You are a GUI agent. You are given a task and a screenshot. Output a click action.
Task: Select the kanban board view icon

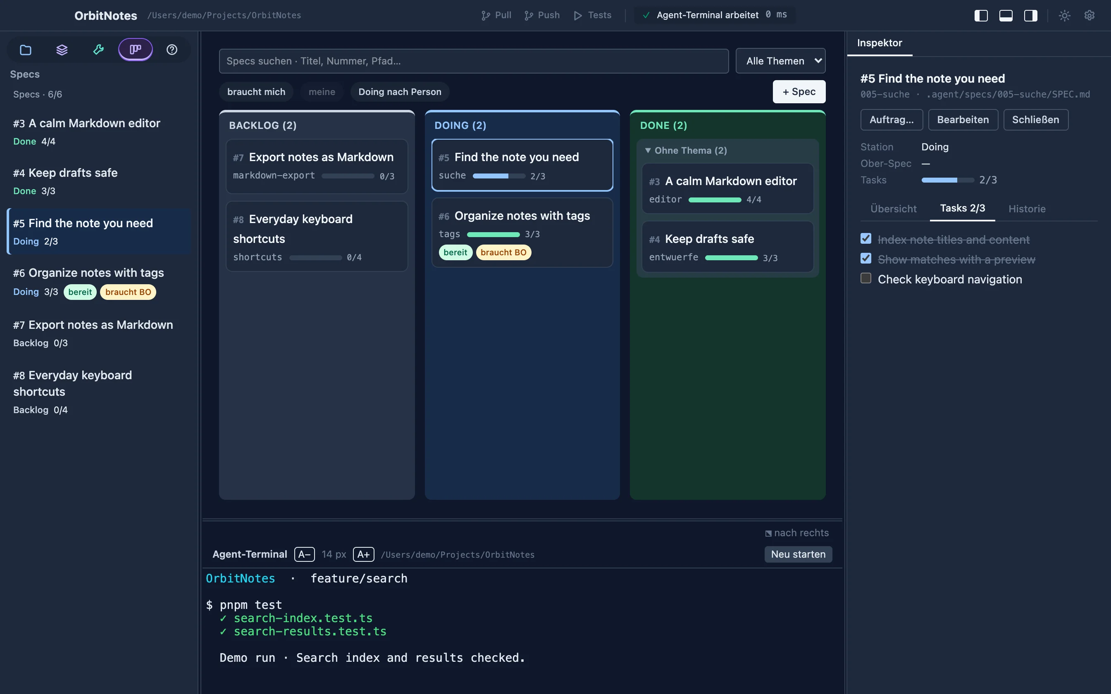[135, 50]
